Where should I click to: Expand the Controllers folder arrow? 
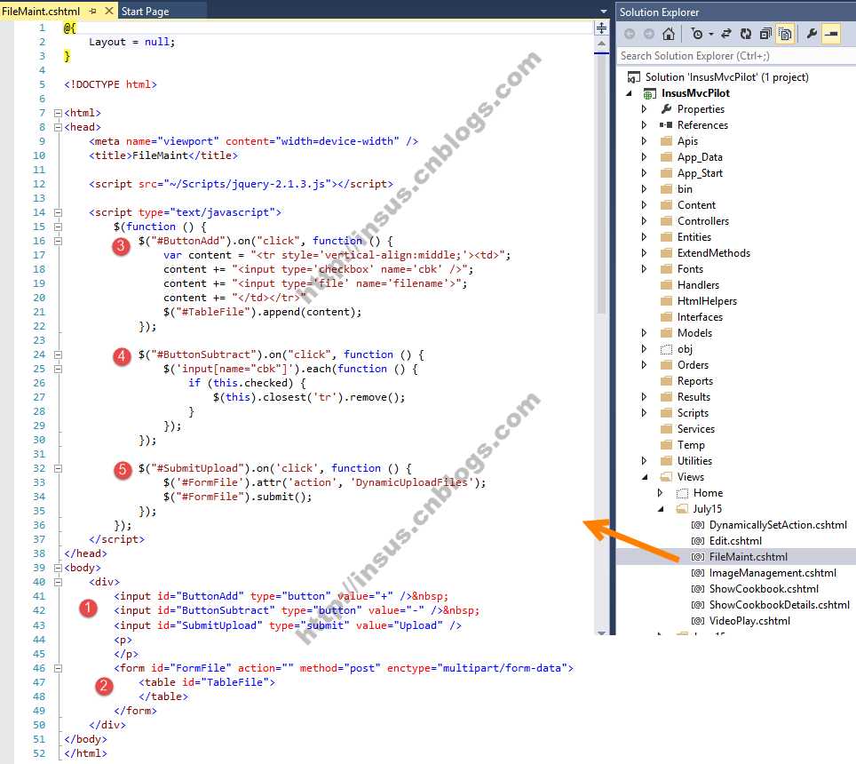click(x=644, y=221)
